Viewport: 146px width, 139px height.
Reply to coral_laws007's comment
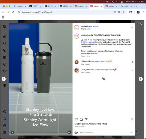(x=87, y=72)
